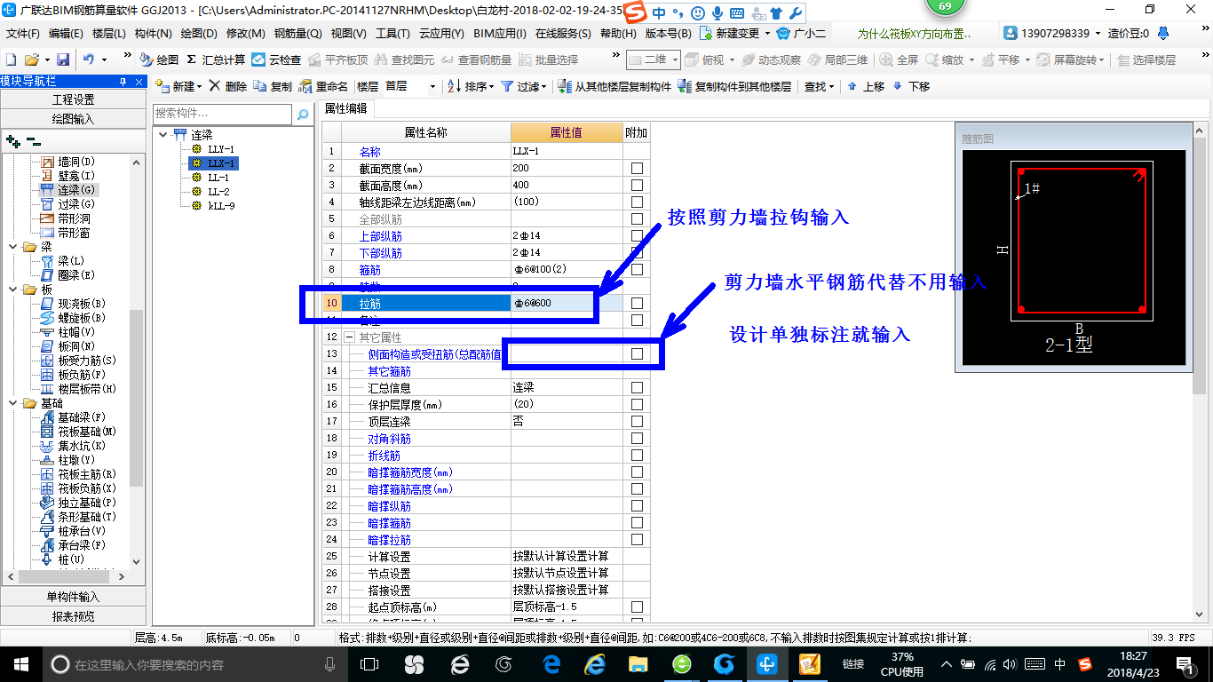Open 工程设置 section

click(73, 99)
